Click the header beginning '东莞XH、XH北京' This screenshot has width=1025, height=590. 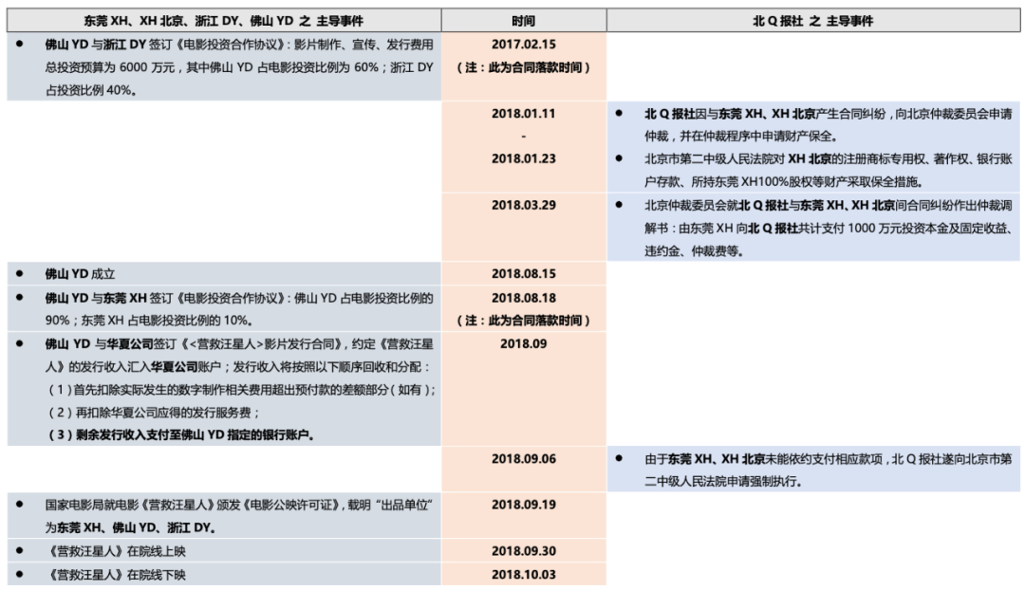click(224, 21)
